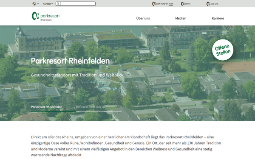Click the slider progress bar
This screenshot has width=255, height=159.
(x=76, y=111)
